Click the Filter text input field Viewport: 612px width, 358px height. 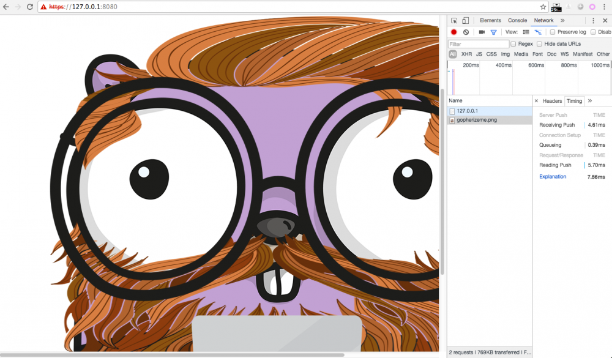click(x=479, y=44)
